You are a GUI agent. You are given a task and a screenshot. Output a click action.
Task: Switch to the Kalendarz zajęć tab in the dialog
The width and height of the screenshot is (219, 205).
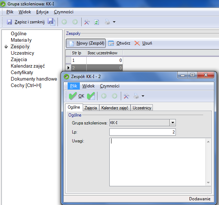click(x=115, y=108)
